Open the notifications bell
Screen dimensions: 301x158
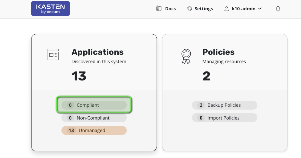tap(278, 9)
